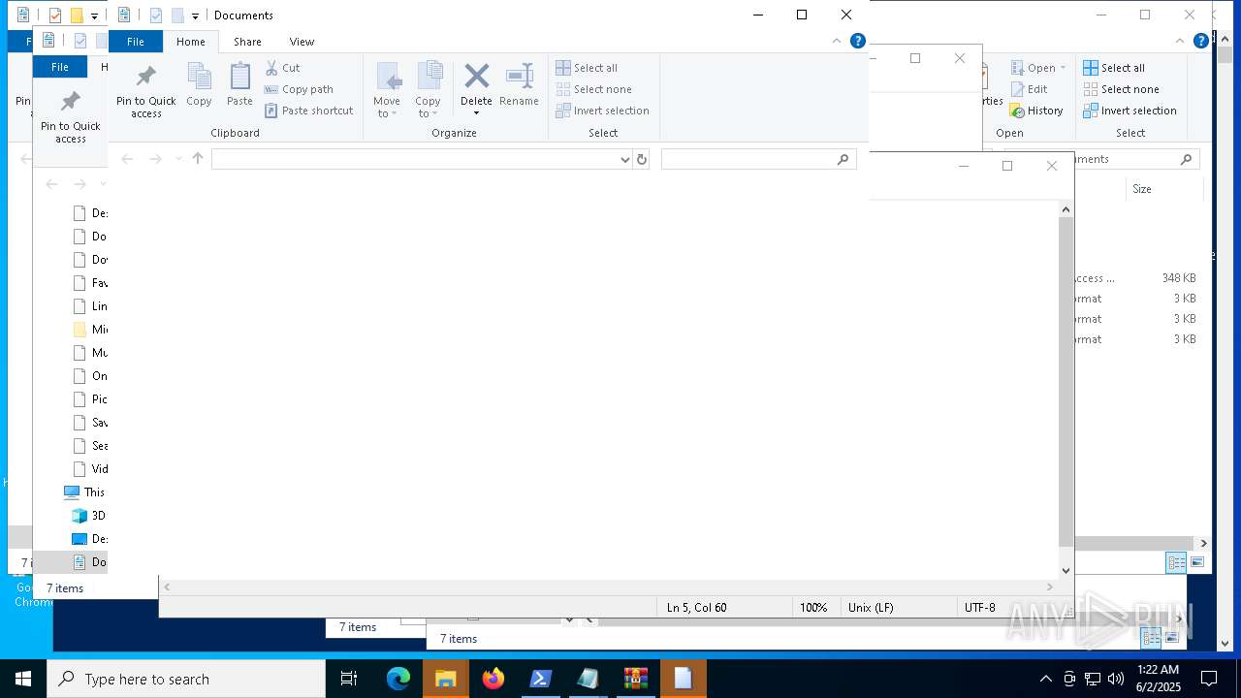Screen dimensions: 1241x698
Task: Show hidden system tray icons
Action: pos(1045,679)
